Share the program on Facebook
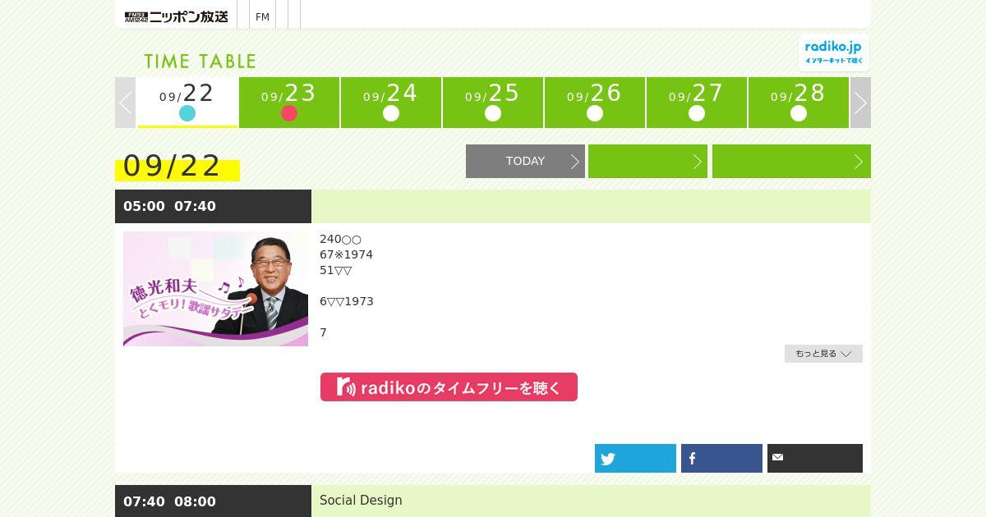Screen dimensions: 986x517 (721, 459)
